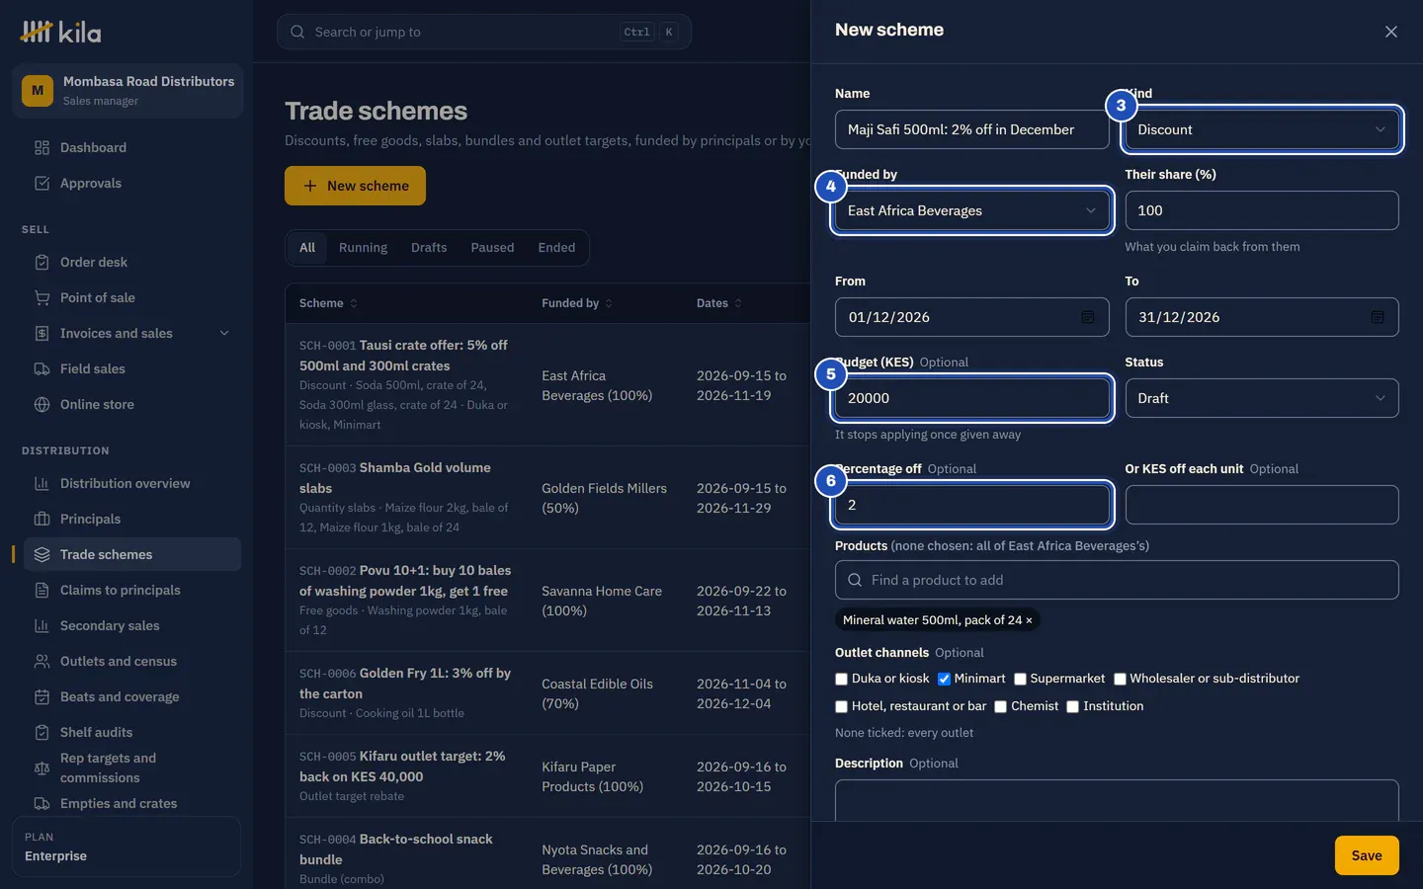Tick the Supermarket checkbox
1423x889 pixels.
[1020, 679]
